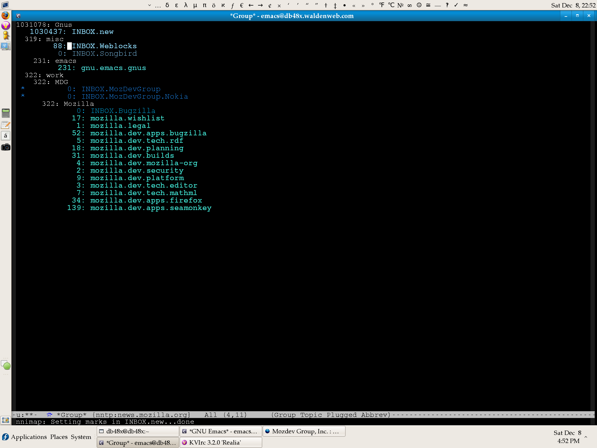Insert the mu μ character from palette

coord(195,5)
